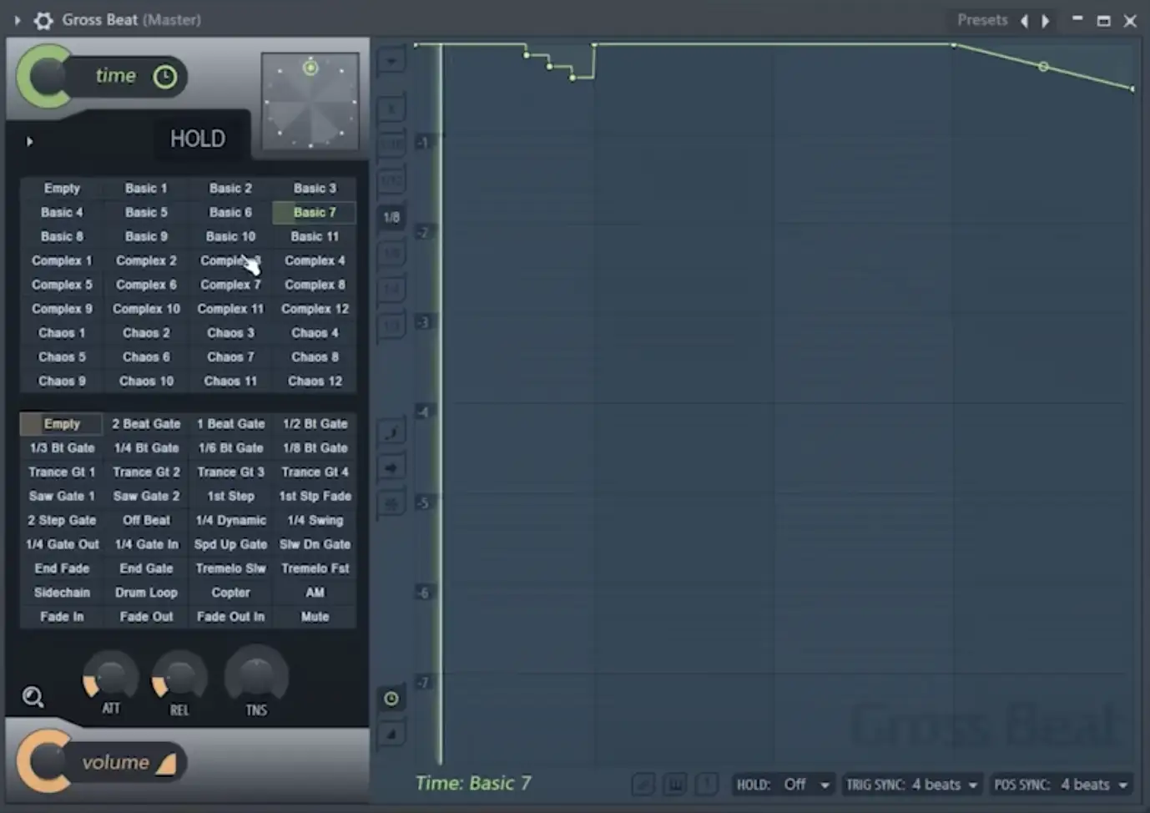Click the green clock icon beside time
1150x813 pixels.
(165, 77)
